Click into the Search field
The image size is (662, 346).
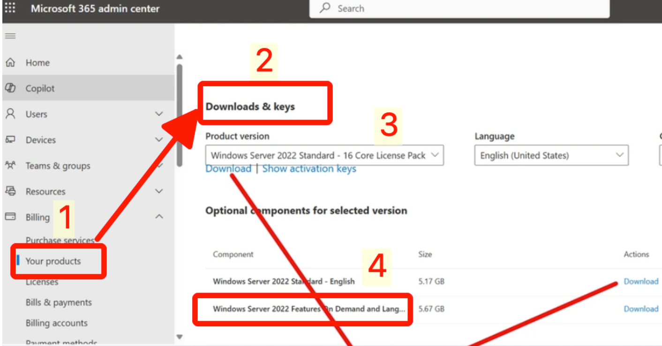click(459, 8)
